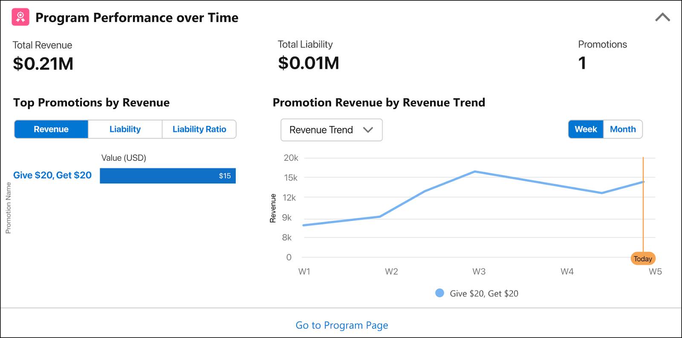
Task: Click the Today timeline marker
Action: click(x=643, y=258)
